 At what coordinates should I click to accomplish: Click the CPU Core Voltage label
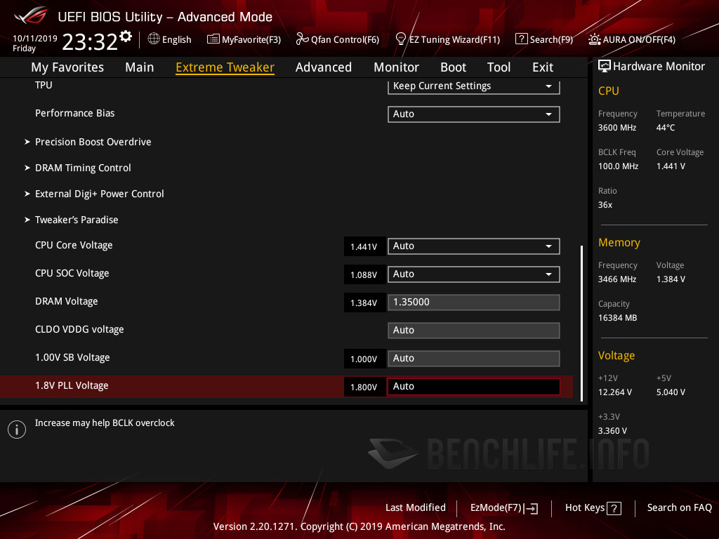coord(74,246)
